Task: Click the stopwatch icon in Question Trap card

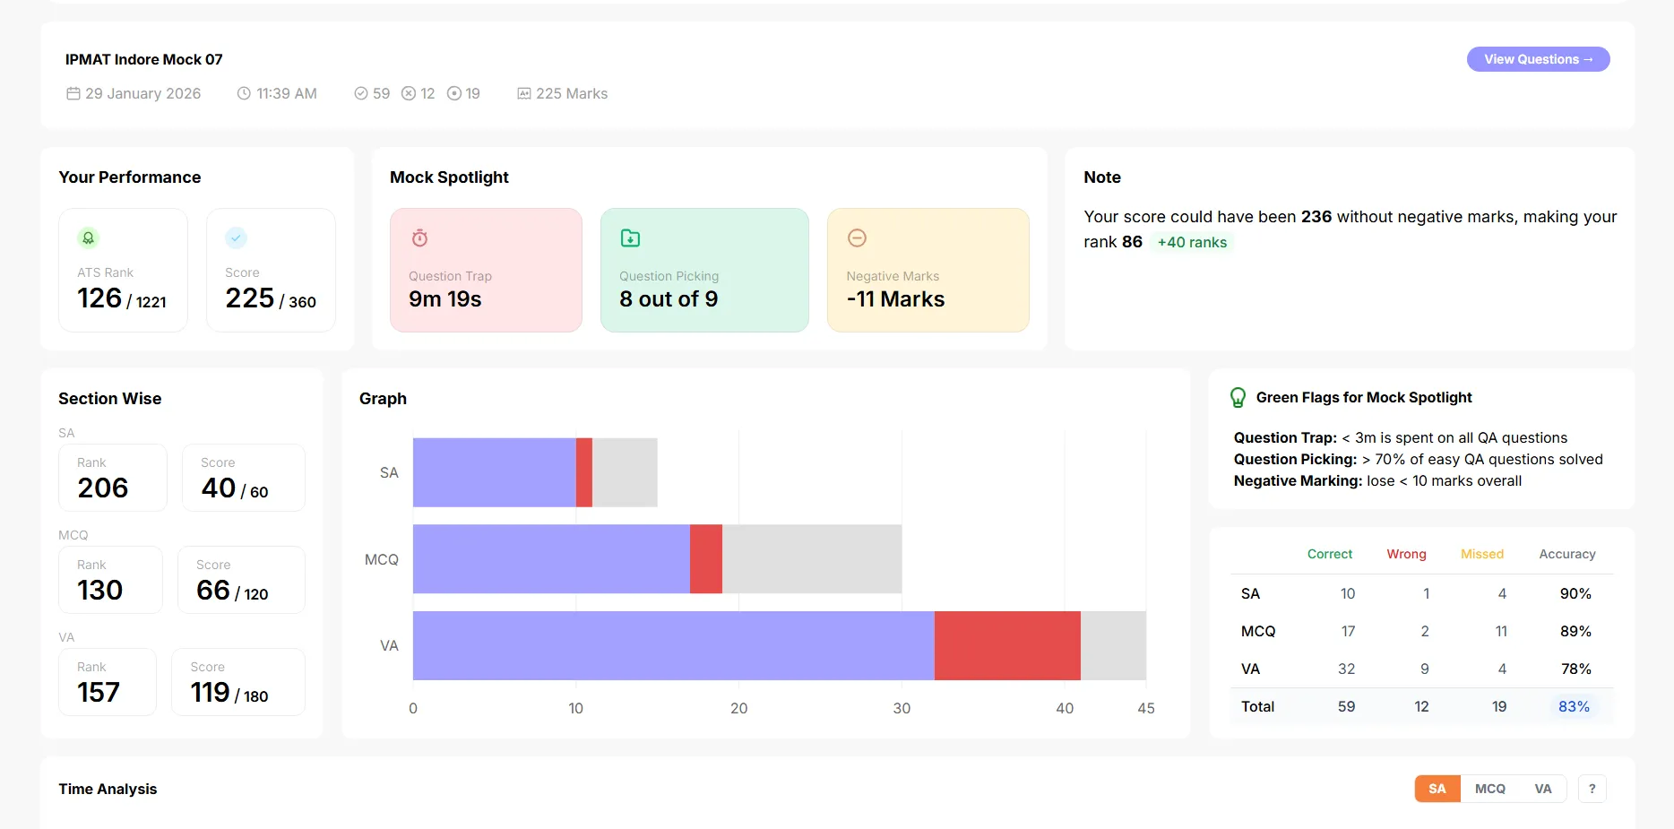Action: (x=419, y=237)
